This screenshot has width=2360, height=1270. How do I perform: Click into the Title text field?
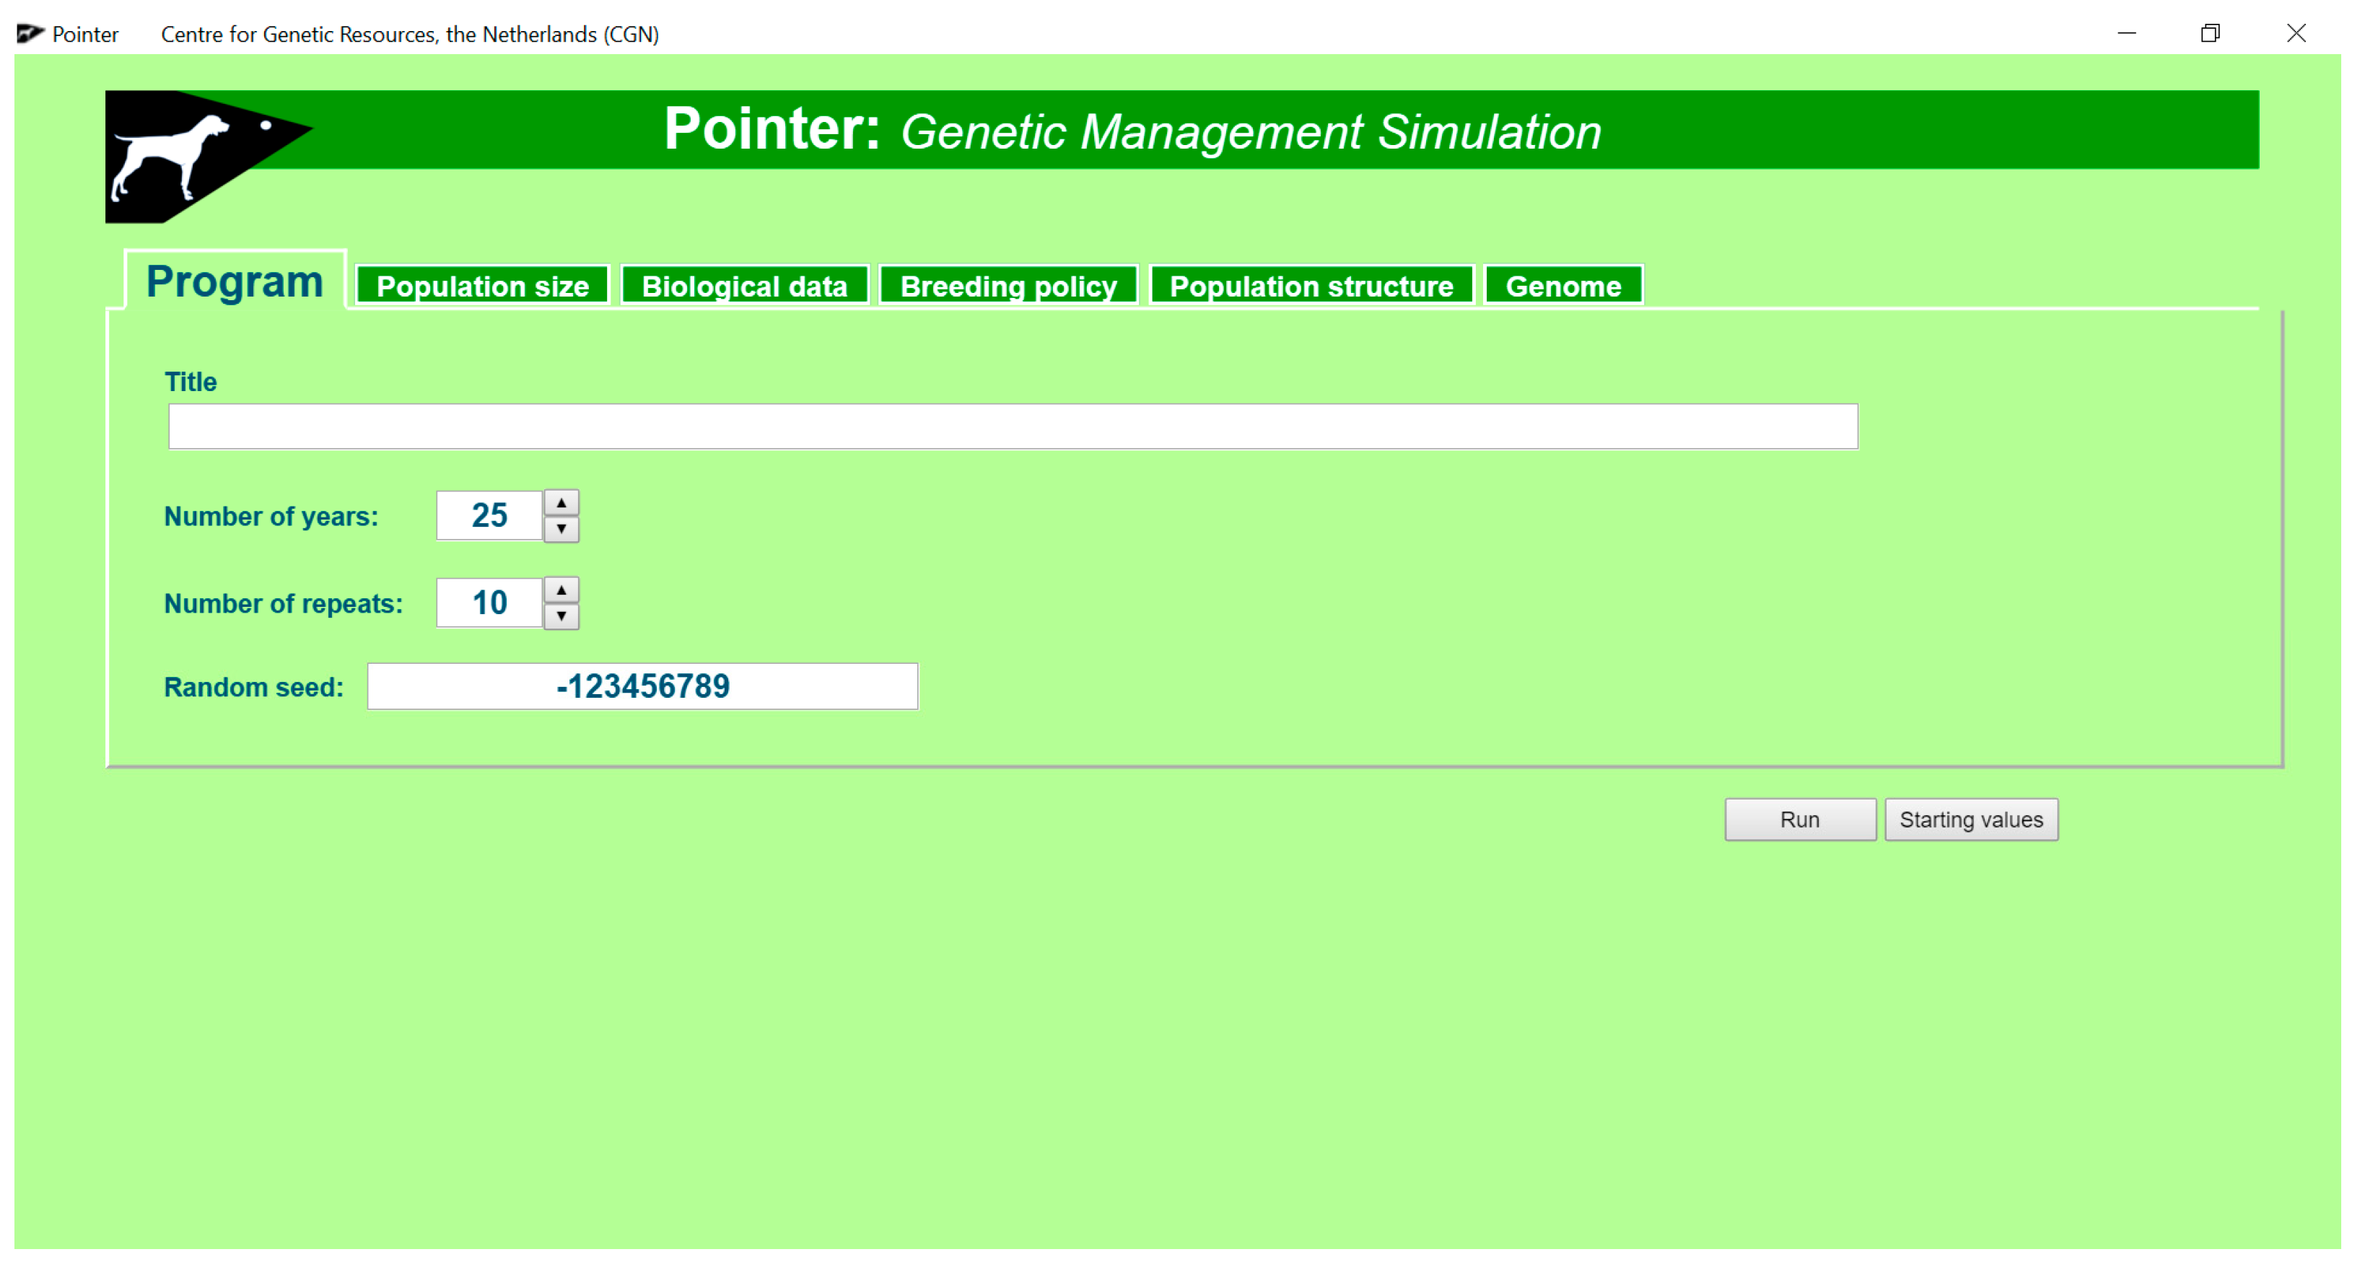click(x=1013, y=426)
